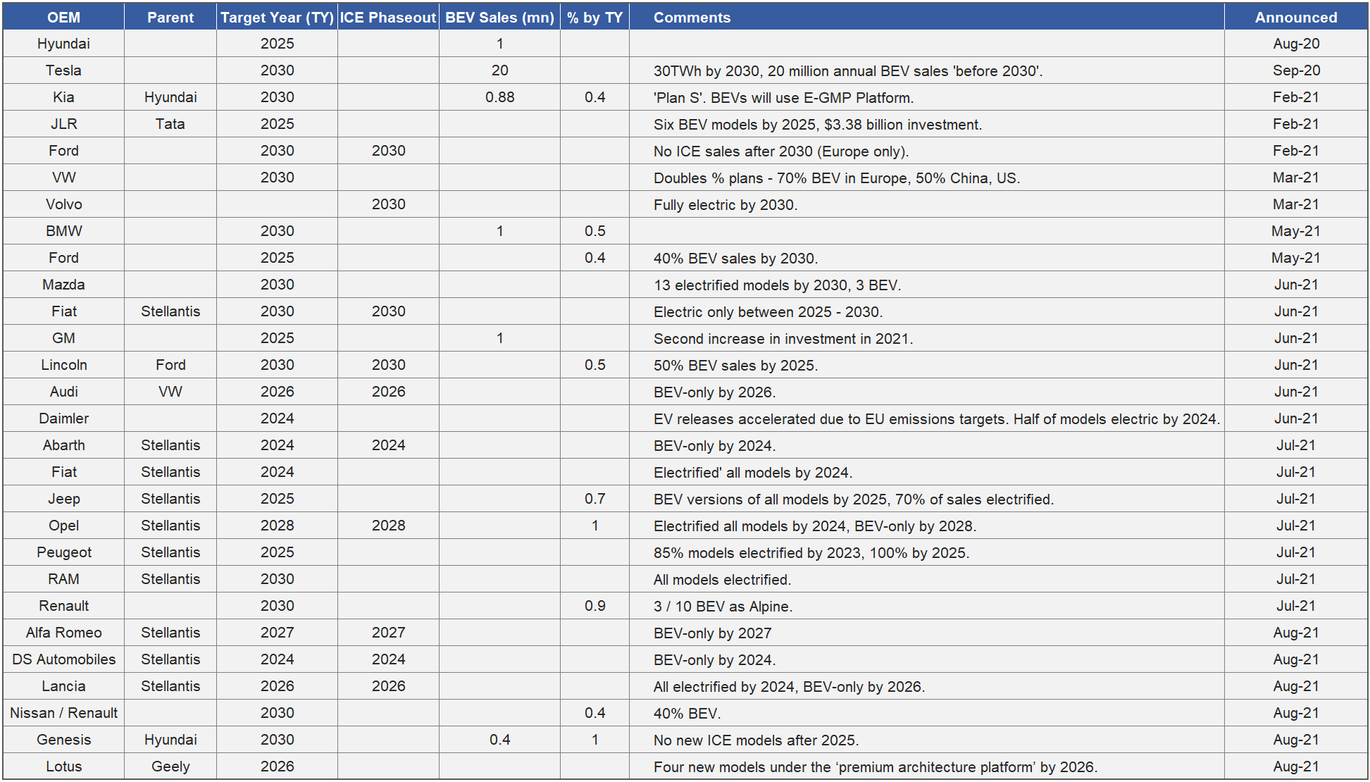Click the ICE Phaseout column header
The image size is (1370, 782).
coord(388,18)
